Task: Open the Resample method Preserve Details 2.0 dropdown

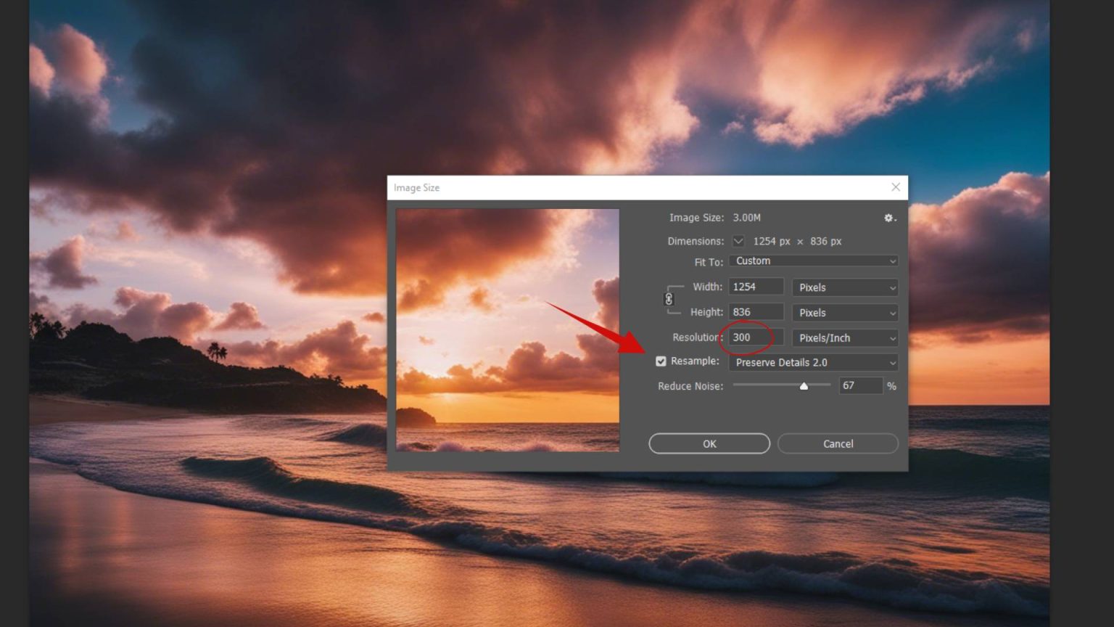Action: [x=812, y=362]
